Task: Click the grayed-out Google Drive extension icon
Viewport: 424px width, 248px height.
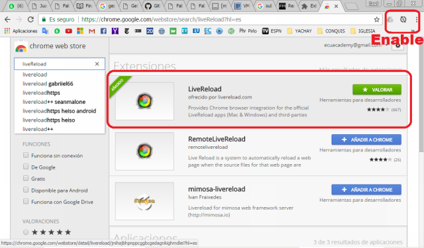Action: (x=390, y=19)
